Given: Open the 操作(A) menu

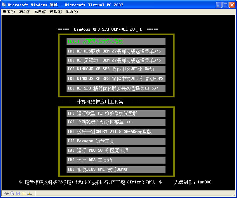Looking at the screenshot, I should click(x=9, y=12).
